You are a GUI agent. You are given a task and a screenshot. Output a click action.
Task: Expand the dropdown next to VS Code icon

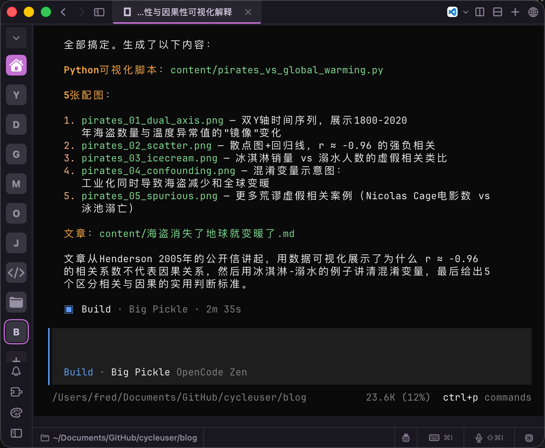click(466, 12)
